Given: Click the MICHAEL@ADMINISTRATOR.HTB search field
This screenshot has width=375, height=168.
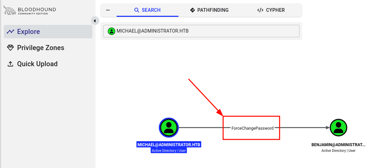Looking at the screenshot, I should pyautogui.click(x=201, y=31).
